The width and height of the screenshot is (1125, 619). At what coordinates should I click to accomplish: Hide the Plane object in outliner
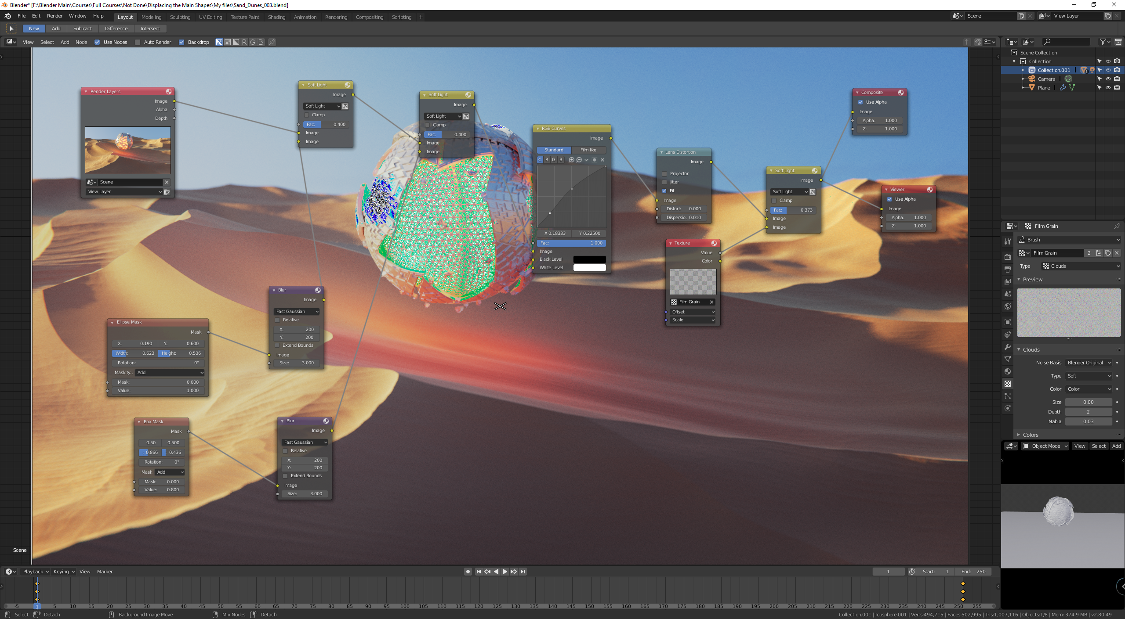pos(1108,88)
